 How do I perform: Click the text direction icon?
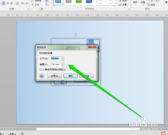click(x=17, y=3)
